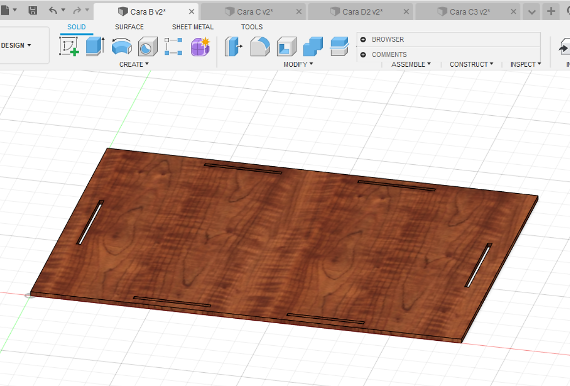Image resolution: width=570 pixels, height=386 pixels.
Task: Show the document tab overflow list
Action: 531,12
